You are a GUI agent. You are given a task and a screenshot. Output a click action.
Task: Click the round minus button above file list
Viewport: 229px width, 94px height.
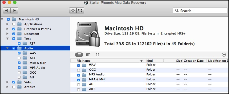224,55
